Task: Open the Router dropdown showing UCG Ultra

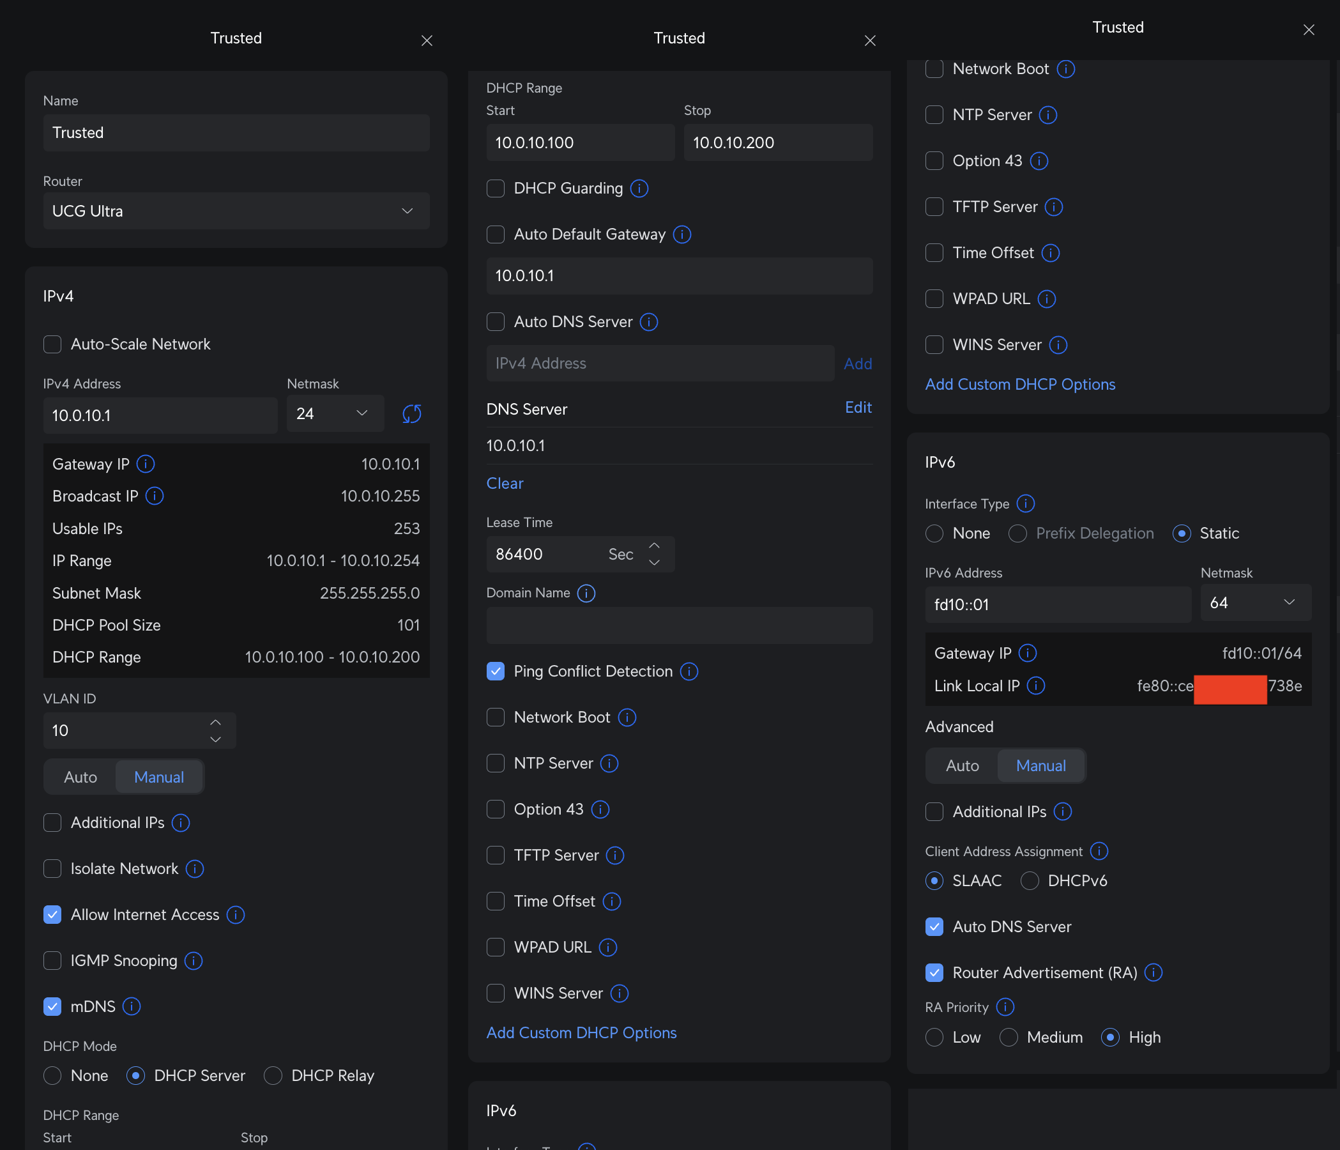Action: [236, 211]
